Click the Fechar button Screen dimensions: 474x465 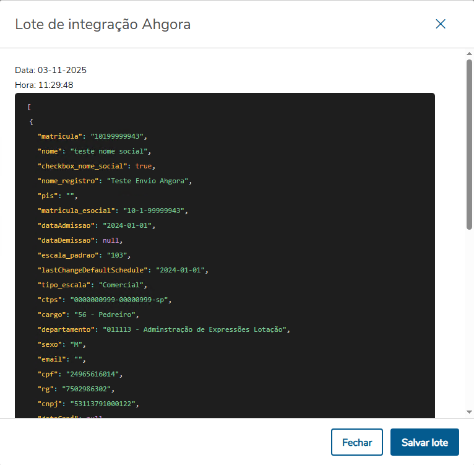[357, 442]
